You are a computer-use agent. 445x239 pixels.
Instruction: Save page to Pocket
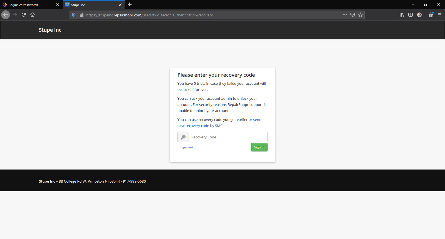click(353, 15)
